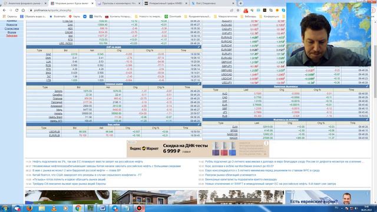377x212 pixels.
Task: Open the Статистика link in left sidebar
Action: [x=12, y=29]
